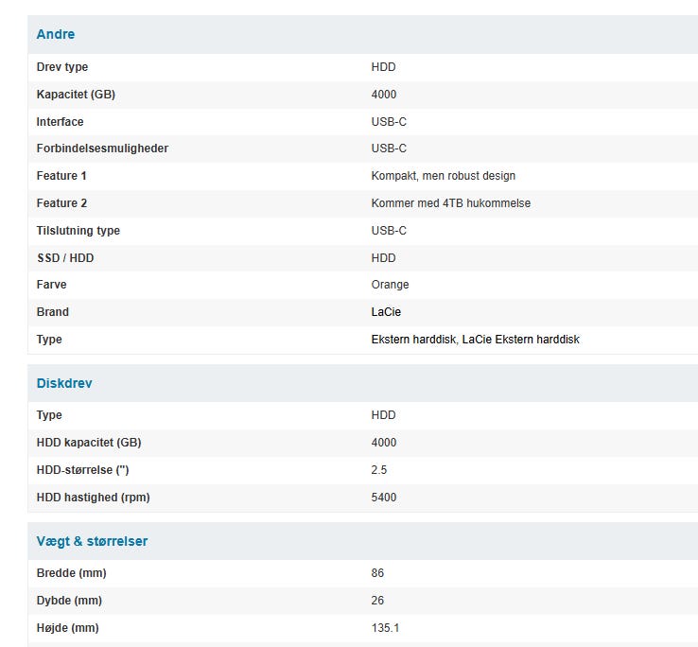Collapse the Vægt & størrelser section
The image size is (698, 647).
363,541
